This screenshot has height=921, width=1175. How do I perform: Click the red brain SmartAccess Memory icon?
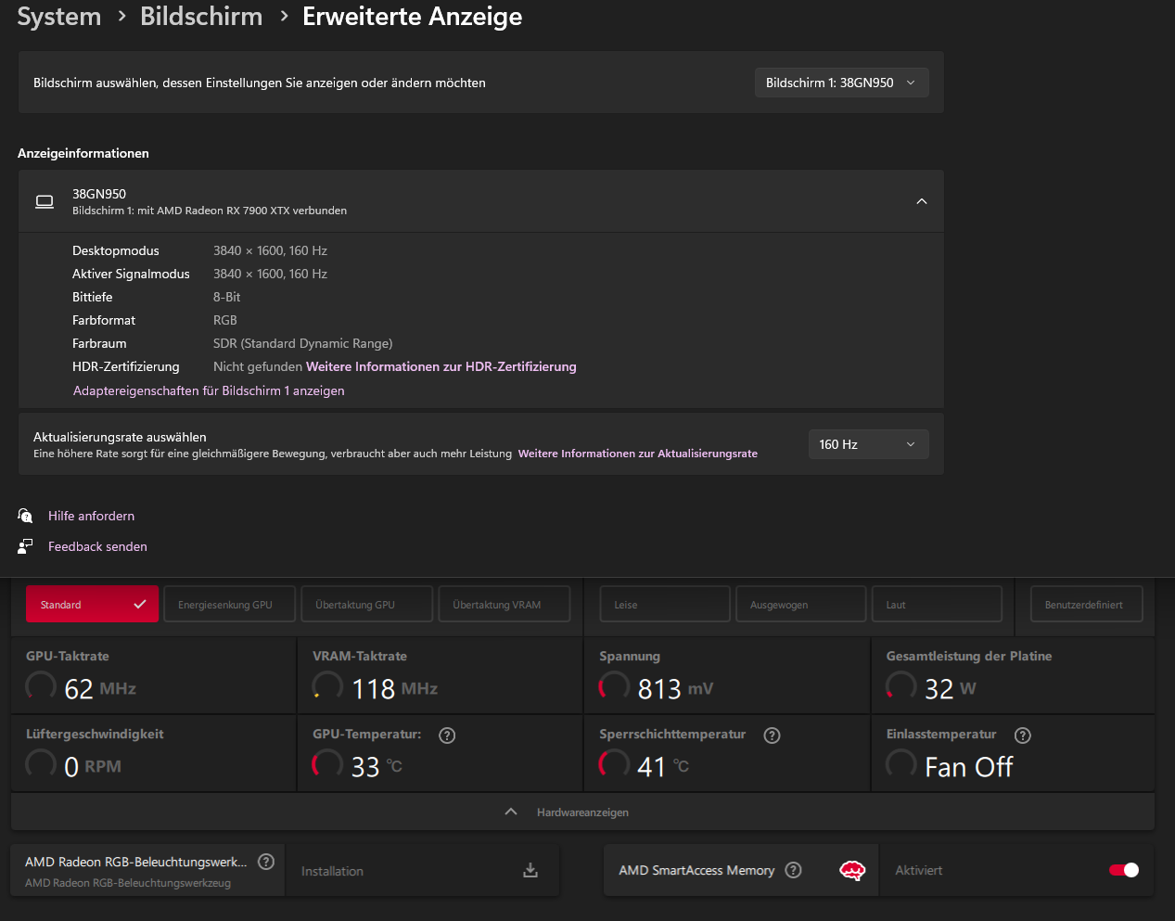(852, 870)
